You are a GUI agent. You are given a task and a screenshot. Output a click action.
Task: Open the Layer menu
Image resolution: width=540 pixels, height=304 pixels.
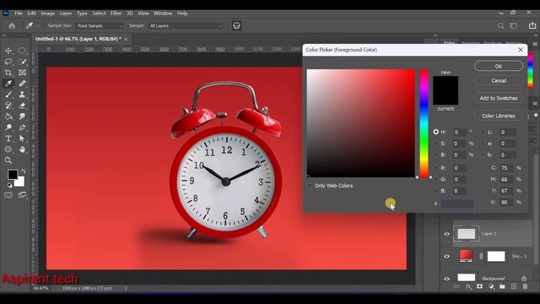click(x=66, y=14)
